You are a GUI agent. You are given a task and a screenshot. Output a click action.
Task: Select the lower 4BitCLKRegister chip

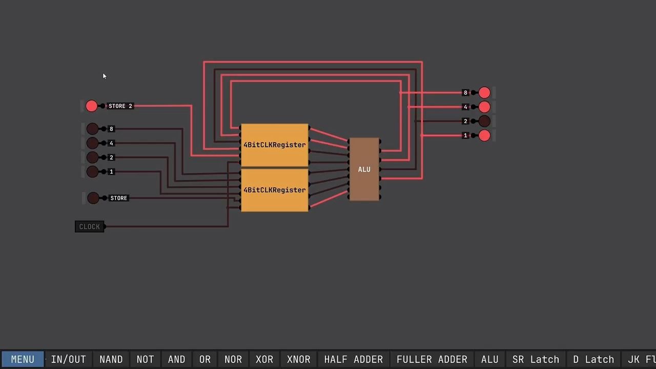[274, 190]
